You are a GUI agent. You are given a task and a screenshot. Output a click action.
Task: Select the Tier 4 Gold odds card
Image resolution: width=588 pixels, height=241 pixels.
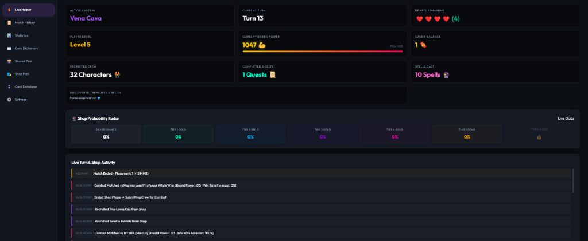click(395, 134)
